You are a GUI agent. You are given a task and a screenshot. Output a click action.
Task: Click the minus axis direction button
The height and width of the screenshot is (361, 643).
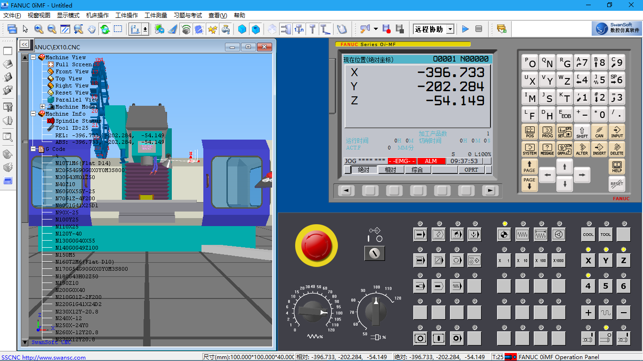pyautogui.click(x=623, y=312)
